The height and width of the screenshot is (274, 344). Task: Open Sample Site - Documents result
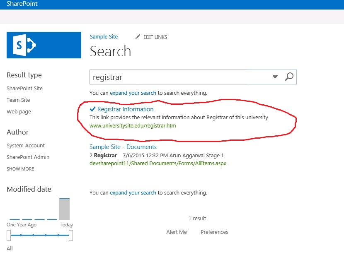pyautogui.click(x=123, y=147)
